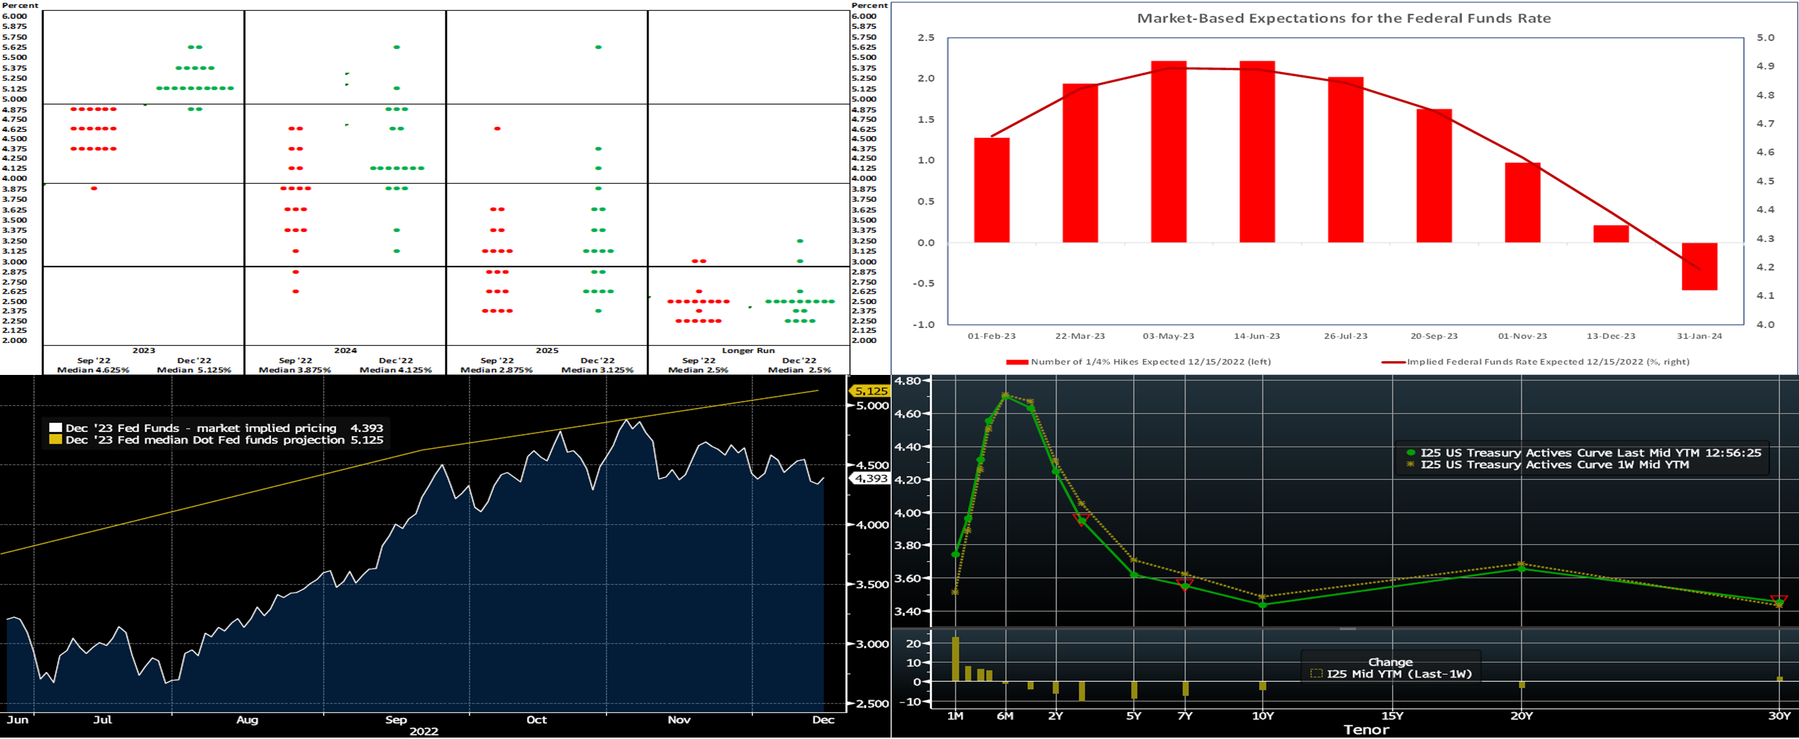Toggle the Implied Federal Funds Rate line legend

pyautogui.click(x=1393, y=362)
